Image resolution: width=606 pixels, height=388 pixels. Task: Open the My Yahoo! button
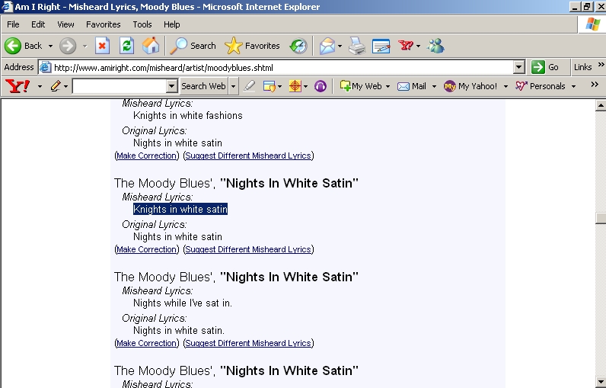(470, 86)
